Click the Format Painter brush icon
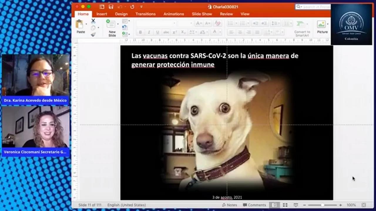The height and width of the screenshot is (211, 376). [x=93, y=35]
